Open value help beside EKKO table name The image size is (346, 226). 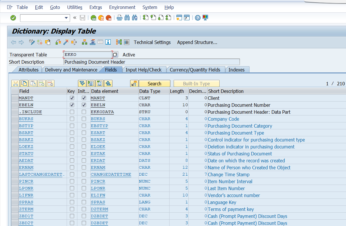(x=115, y=55)
